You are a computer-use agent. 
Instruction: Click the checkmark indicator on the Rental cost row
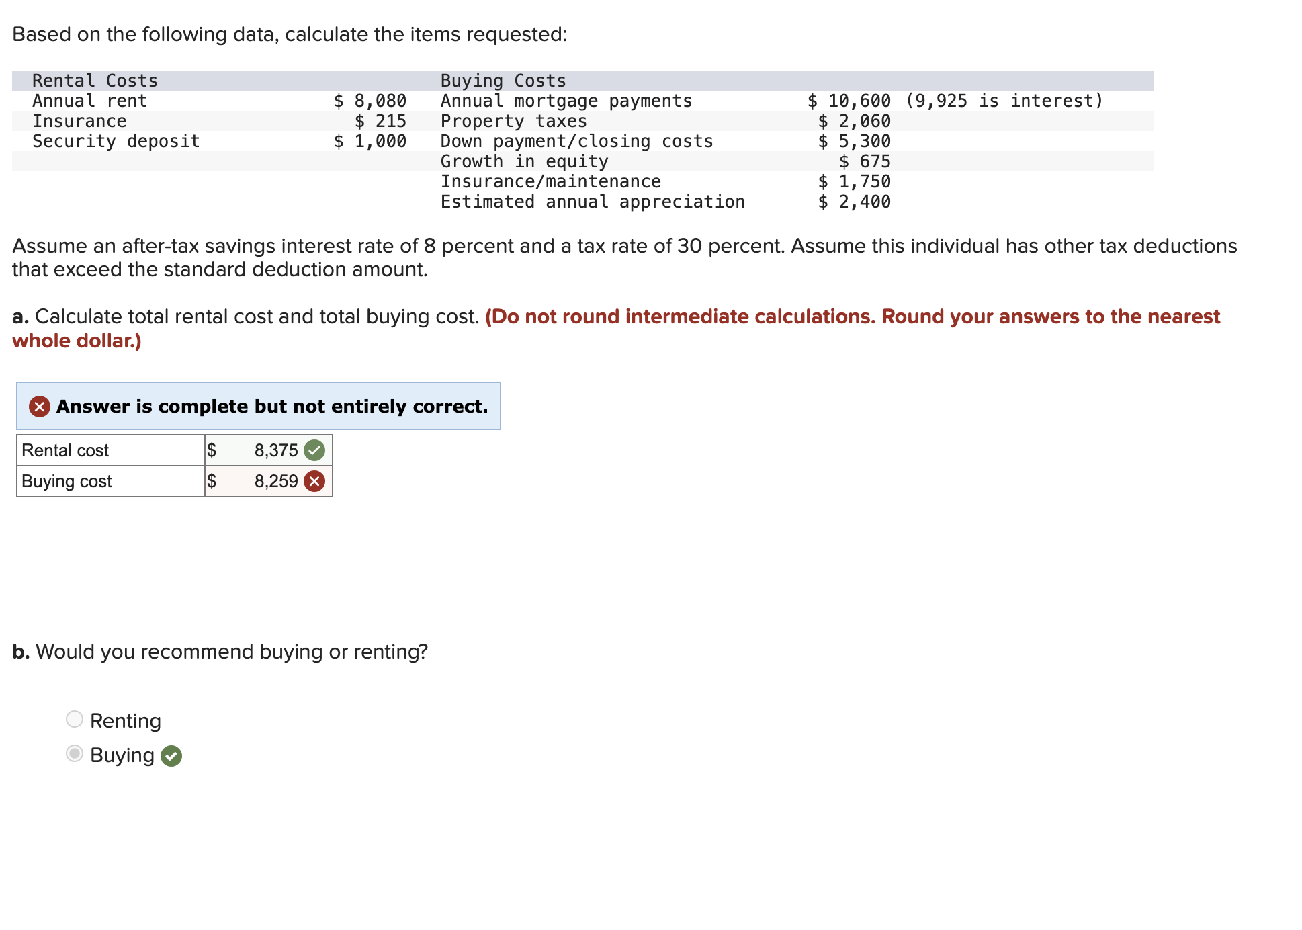[x=314, y=450]
